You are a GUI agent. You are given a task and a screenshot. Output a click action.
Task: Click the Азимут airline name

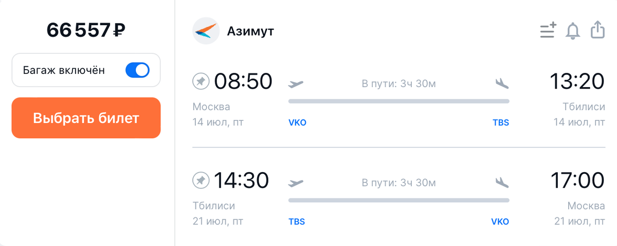250,31
